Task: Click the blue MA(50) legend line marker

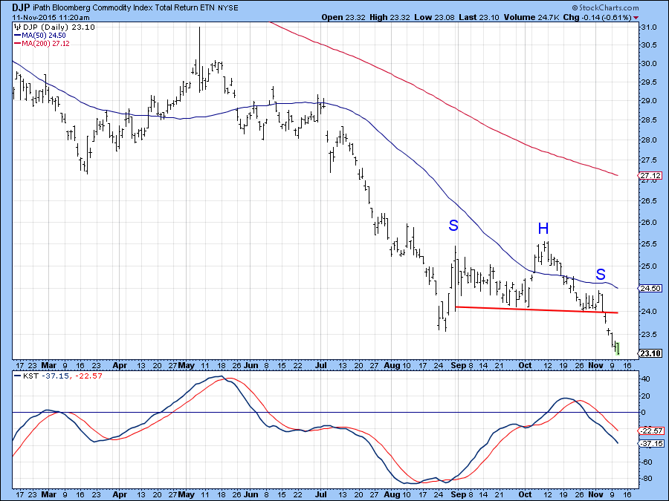Action: click(17, 35)
